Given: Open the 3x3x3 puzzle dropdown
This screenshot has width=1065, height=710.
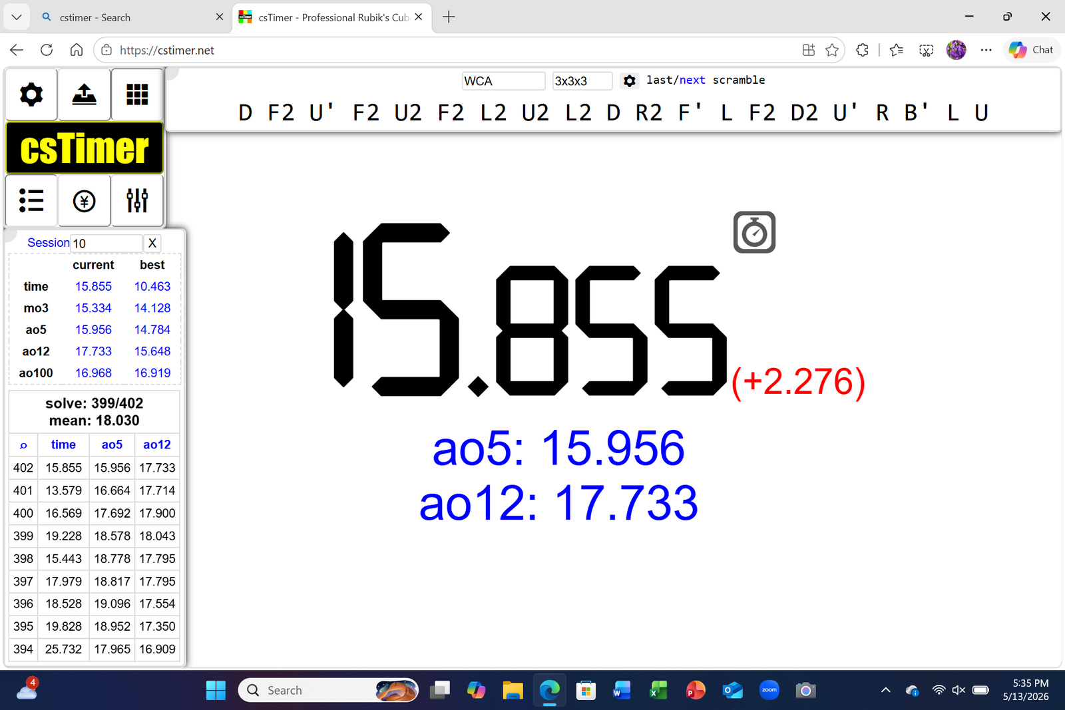Looking at the screenshot, I should [582, 81].
